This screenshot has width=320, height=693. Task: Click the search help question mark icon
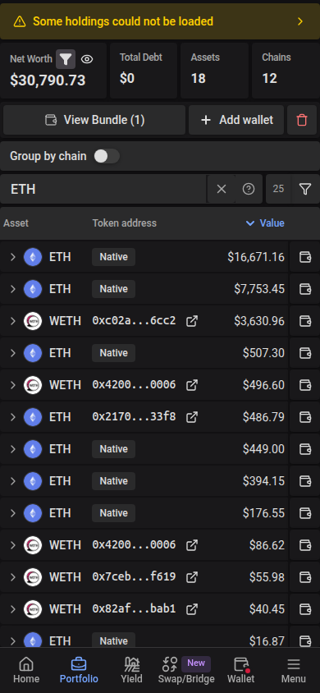(x=249, y=189)
